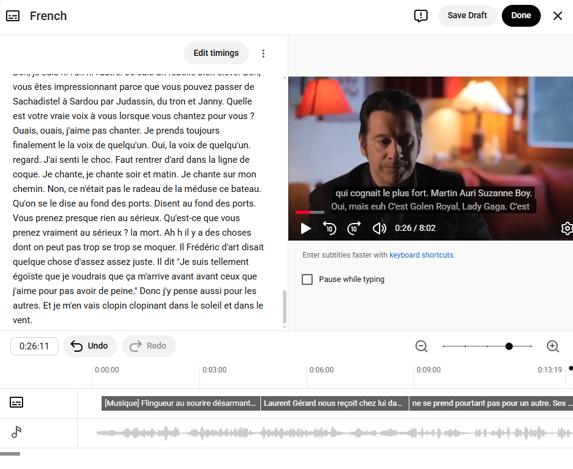
Task: Select the 'Laurent Gérard nous reçoit' caption segment
Action: pos(334,403)
